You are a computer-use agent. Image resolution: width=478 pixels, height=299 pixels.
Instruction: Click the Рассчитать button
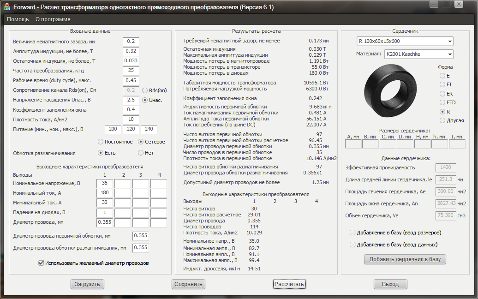pos(289,284)
